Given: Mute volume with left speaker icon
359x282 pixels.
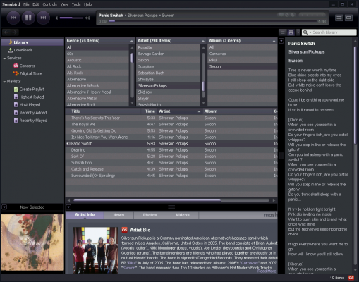Looking at the screenshot, I should (56, 18).
